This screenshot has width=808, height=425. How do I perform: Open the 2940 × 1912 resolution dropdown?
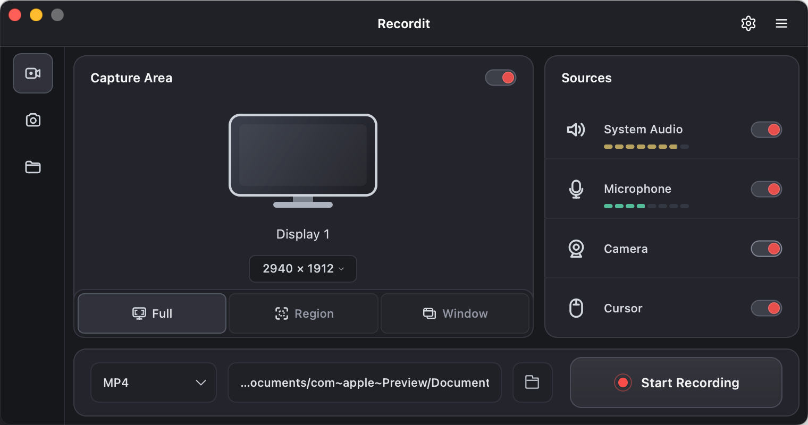(x=303, y=269)
